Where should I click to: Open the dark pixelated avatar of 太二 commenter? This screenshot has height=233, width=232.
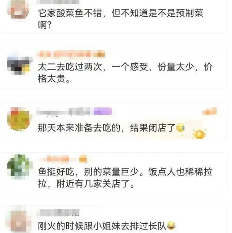[x=20, y=65]
